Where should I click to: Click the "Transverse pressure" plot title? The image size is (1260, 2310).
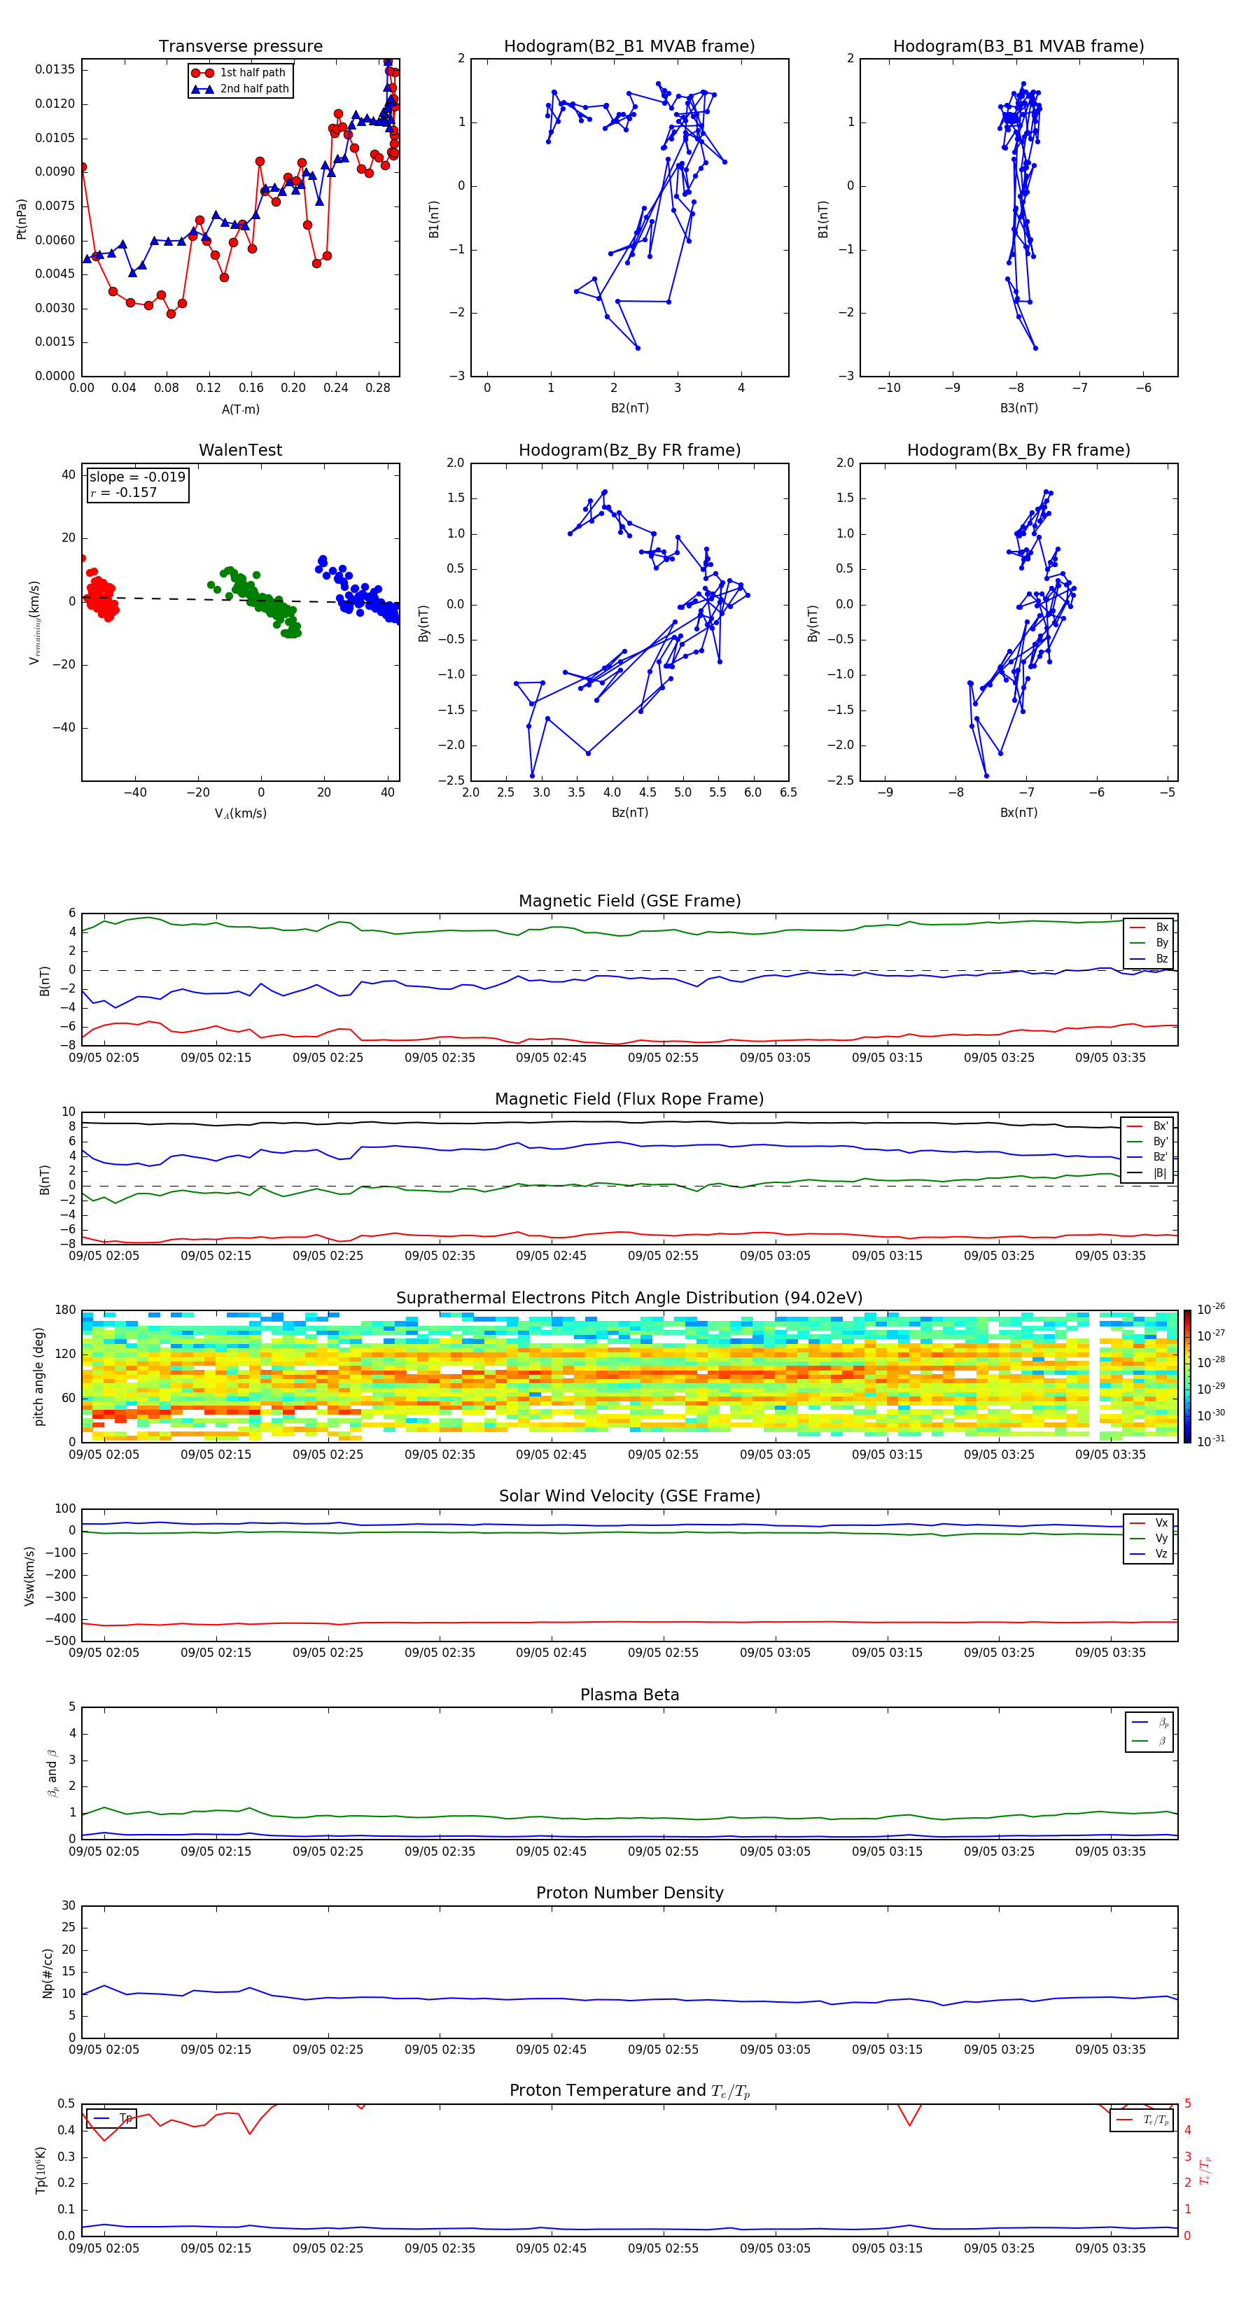click(240, 45)
